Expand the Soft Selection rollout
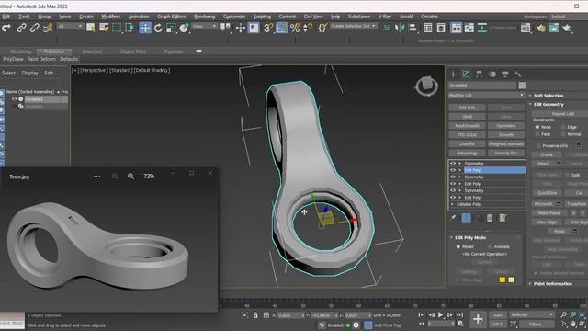This screenshot has height=331, width=588. tap(548, 96)
